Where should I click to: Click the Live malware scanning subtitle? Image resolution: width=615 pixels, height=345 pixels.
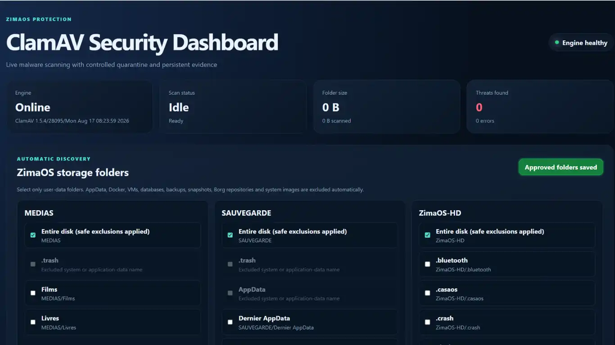tap(112, 65)
